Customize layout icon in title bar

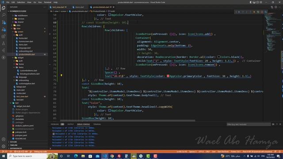click(261, 2)
